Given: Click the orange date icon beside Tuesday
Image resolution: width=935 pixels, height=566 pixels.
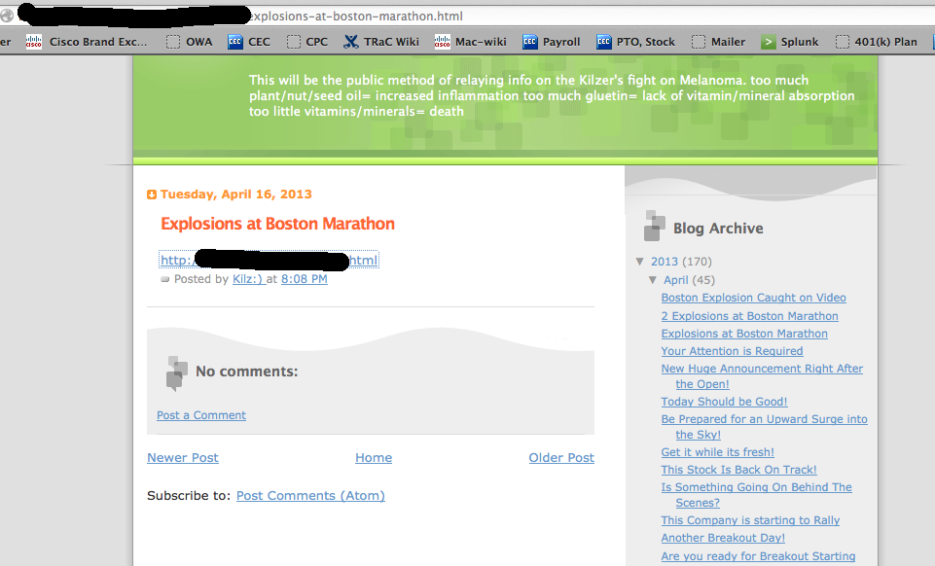Looking at the screenshot, I should pos(152,195).
